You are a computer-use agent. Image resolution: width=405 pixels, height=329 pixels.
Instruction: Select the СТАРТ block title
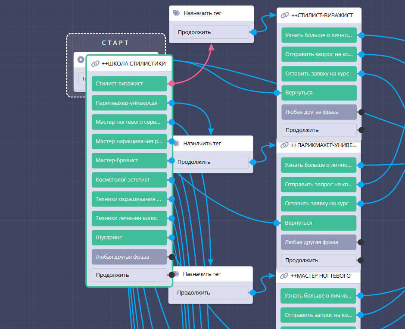coord(115,43)
